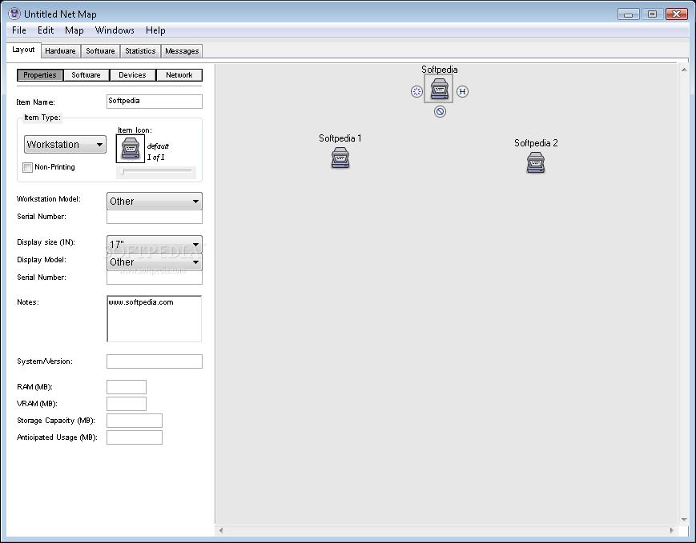Click the Storage Capacity (MB) field
The image size is (696, 543).
pos(135,421)
